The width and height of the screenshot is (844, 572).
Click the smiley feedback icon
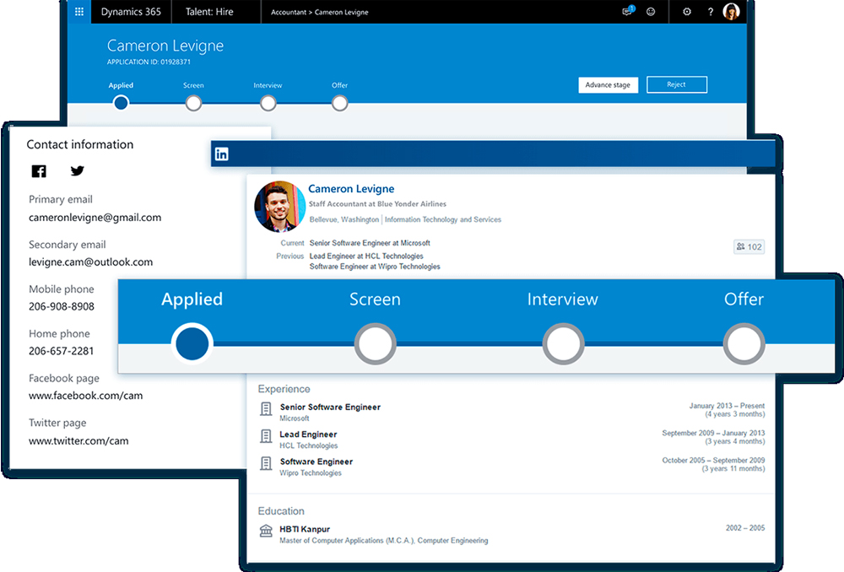(x=651, y=12)
